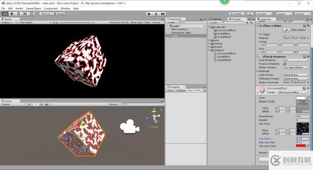The width and height of the screenshot is (313, 170).
Task: Open Mesh Renderer gear settings menu
Action: pyautogui.click(x=308, y=56)
